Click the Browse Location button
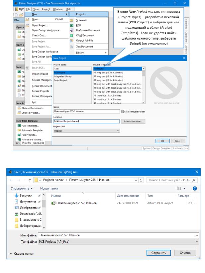The height and width of the screenshot is (273, 205). [x=133, y=121]
